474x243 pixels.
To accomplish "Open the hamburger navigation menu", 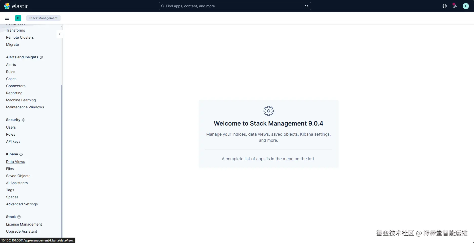I will click(x=7, y=18).
